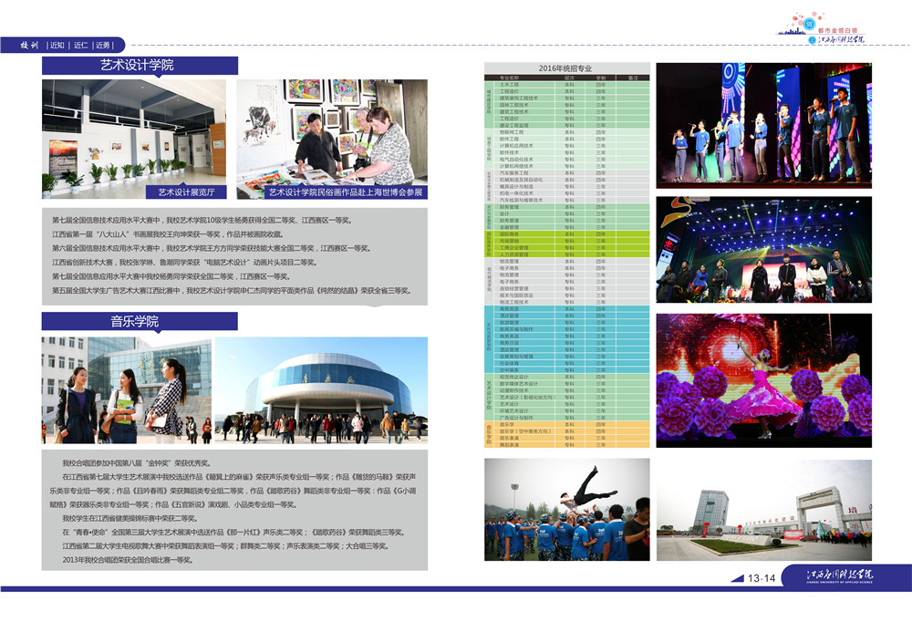This screenshot has height=622, width=912.
Task: Click the 艺术设计学院 section header
Action: tap(139, 66)
